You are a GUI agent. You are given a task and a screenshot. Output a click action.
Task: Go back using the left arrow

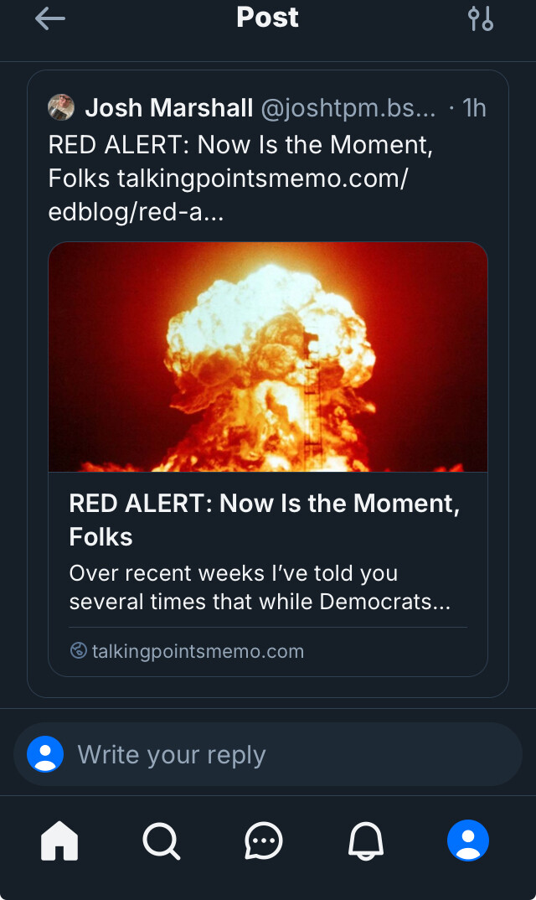49,18
